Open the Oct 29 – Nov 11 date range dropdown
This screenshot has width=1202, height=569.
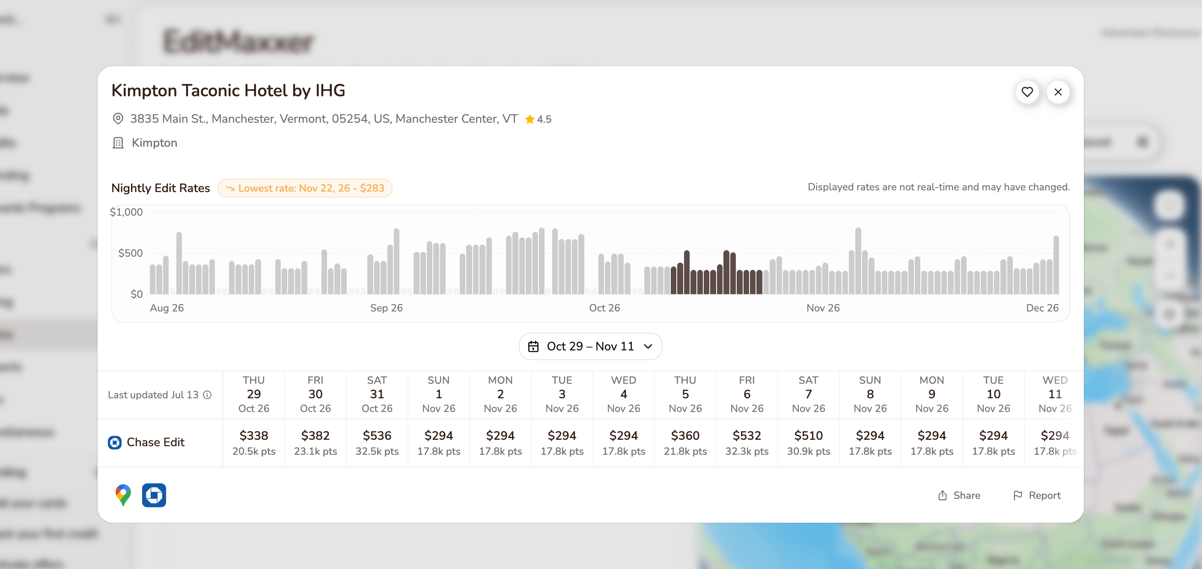pyautogui.click(x=590, y=346)
